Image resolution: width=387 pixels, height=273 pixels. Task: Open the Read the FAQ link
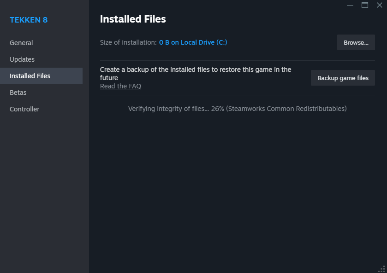pos(120,86)
